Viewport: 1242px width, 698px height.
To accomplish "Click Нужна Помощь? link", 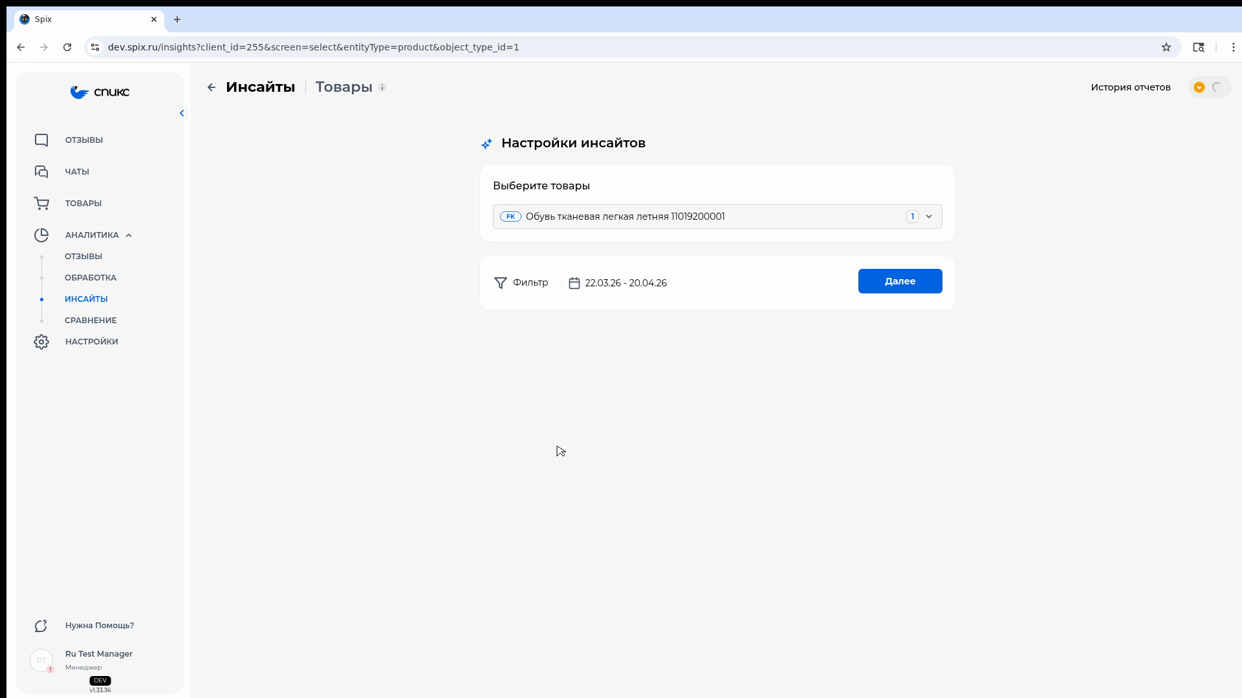I will (100, 626).
